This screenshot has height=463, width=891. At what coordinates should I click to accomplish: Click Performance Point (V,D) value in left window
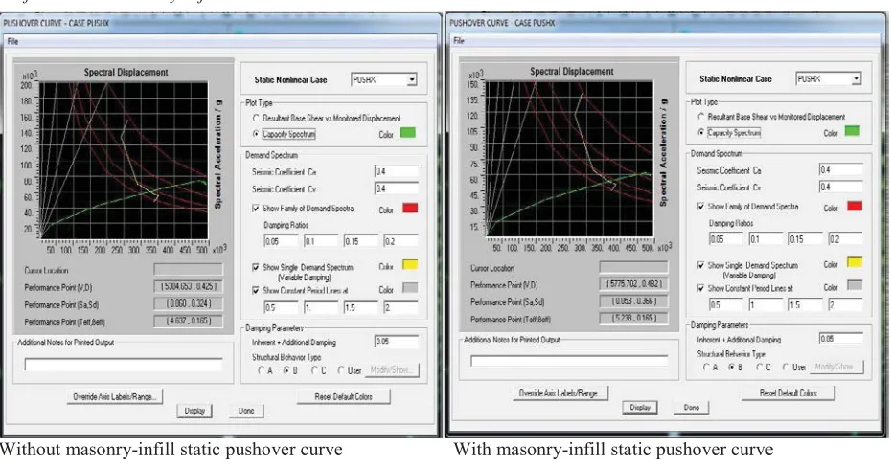click(188, 287)
